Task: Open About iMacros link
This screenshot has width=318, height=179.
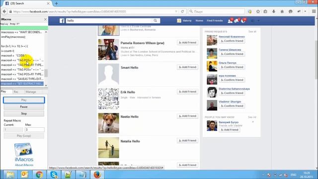Action: (24, 165)
